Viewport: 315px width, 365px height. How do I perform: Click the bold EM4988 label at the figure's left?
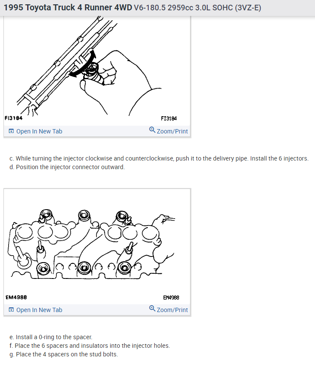[x=16, y=297]
